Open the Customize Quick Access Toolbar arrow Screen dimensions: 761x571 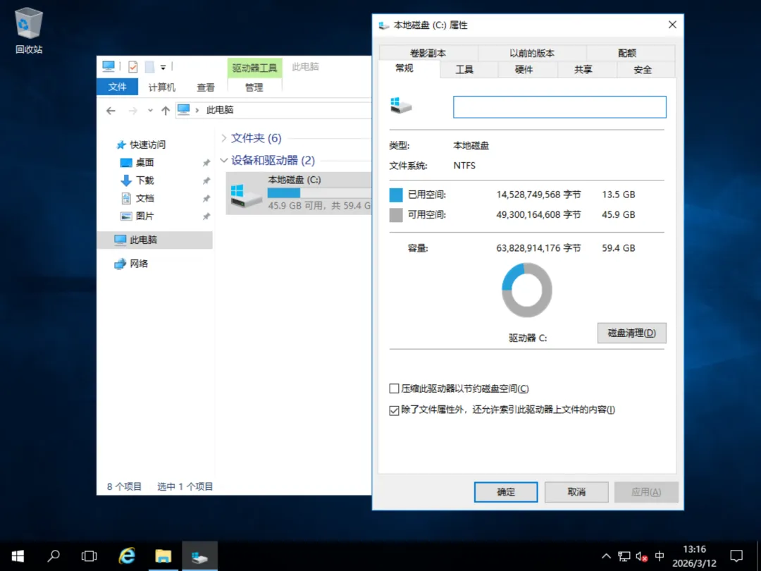tap(163, 68)
